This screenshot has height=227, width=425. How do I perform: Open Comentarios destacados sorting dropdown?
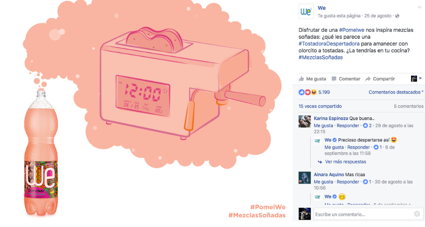point(396,92)
